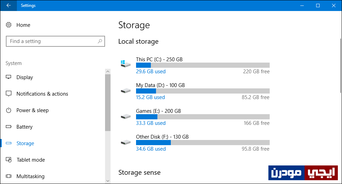Click the Games (E:) drive icon

coord(126,117)
